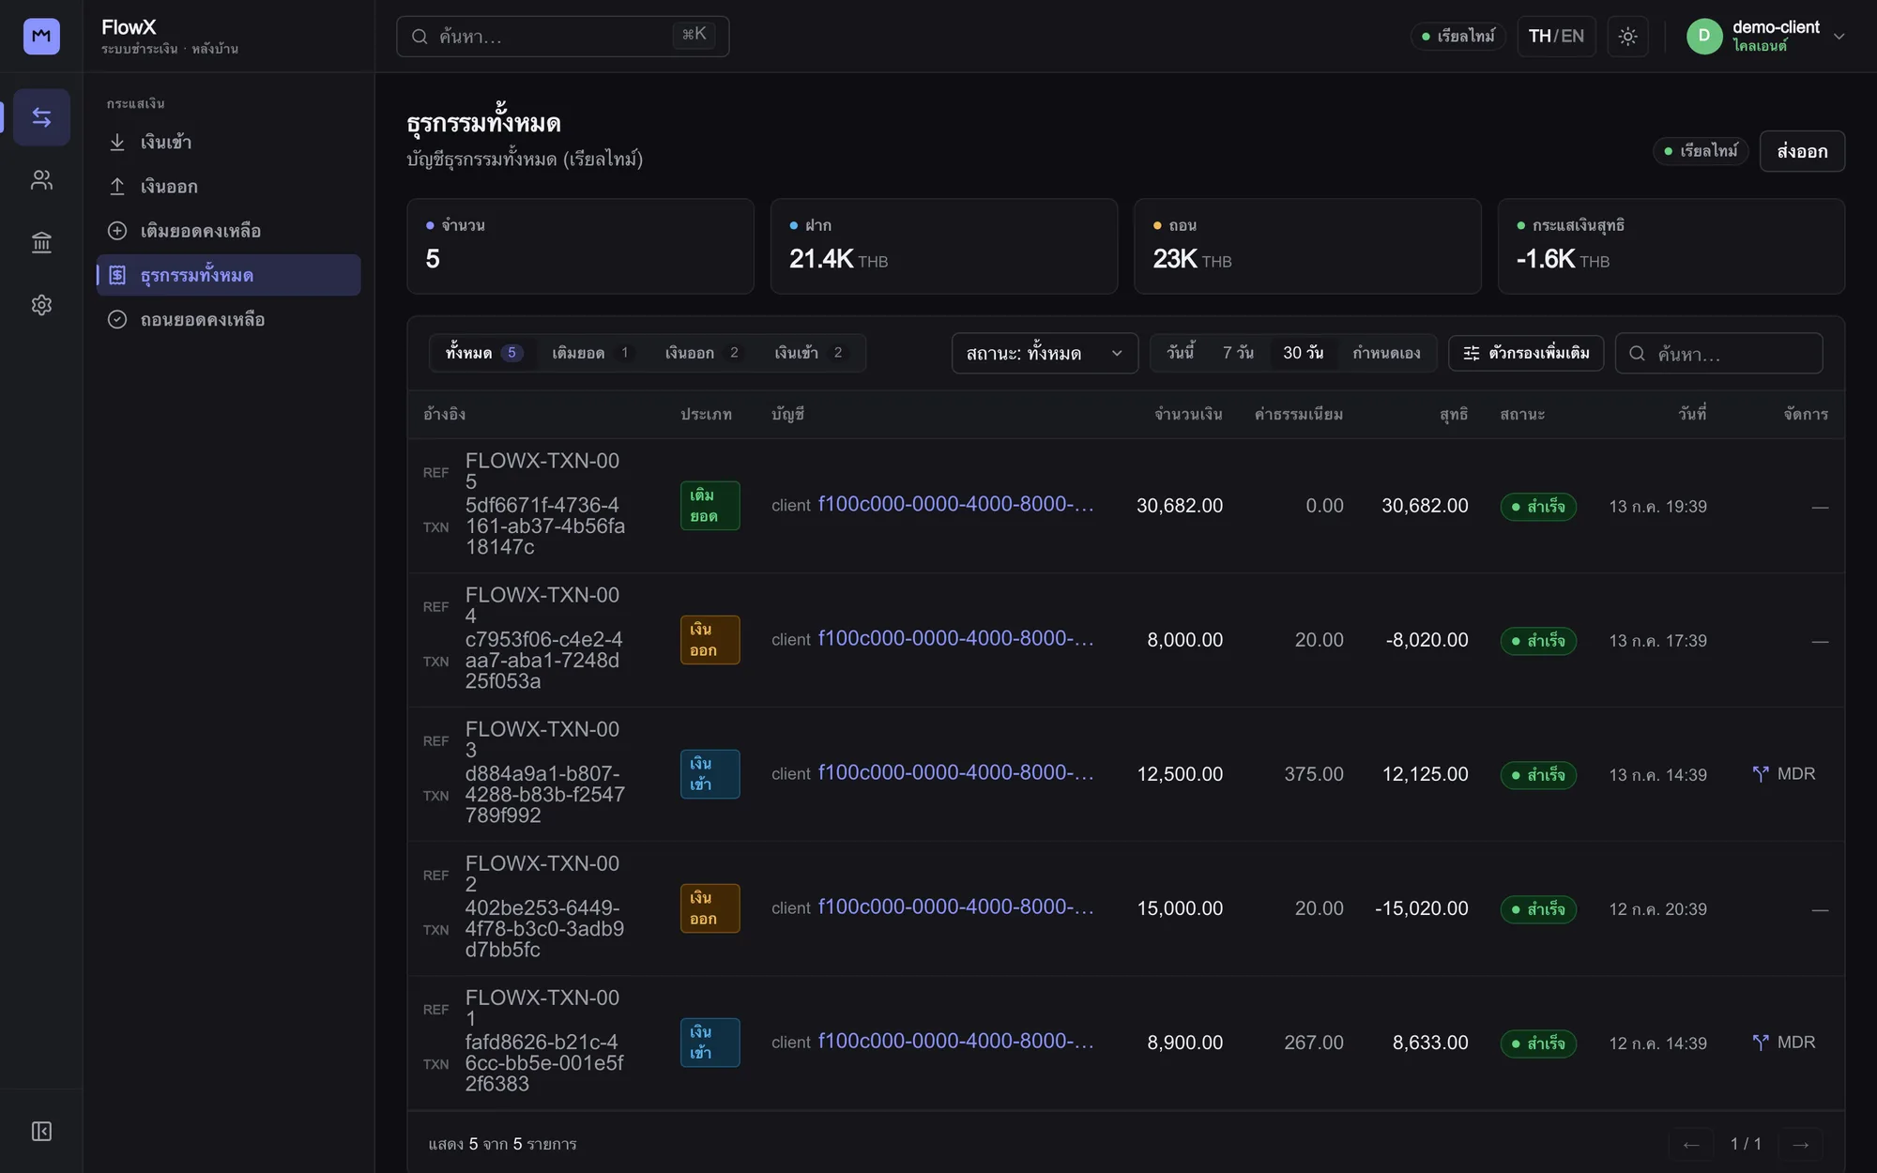1877x1173 pixels.
Task: Click the FlowX logo icon
Action: tap(41, 37)
